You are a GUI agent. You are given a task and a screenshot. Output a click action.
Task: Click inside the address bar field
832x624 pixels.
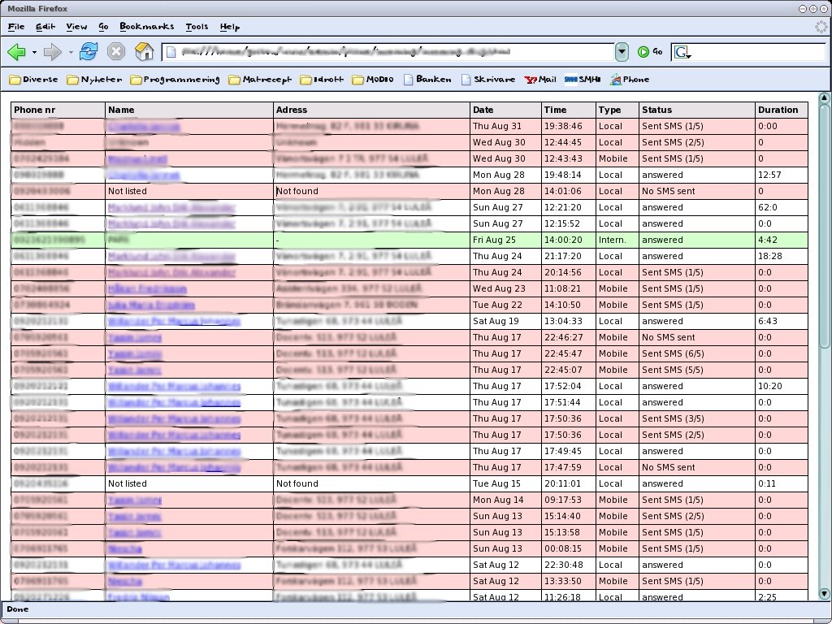[x=390, y=52]
